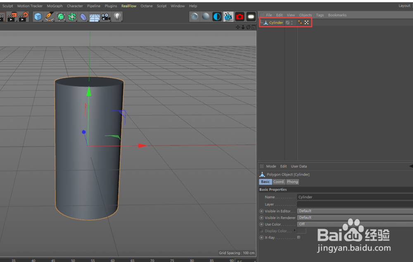Open the Visible in Editor dropdown
The height and width of the screenshot is (262, 413).
tap(355, 211)
